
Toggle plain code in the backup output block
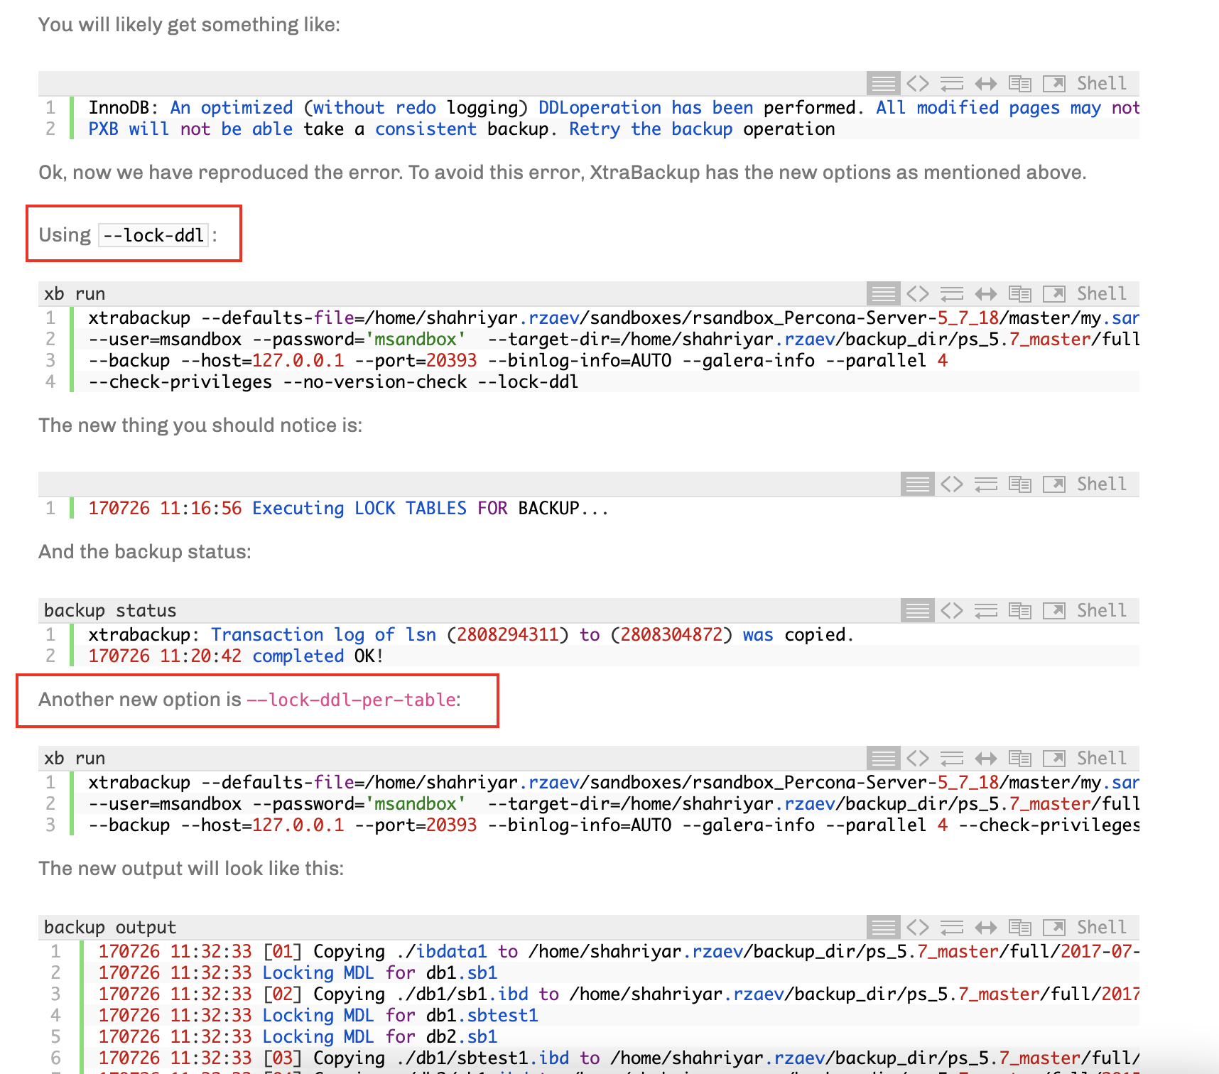(918, 928)
